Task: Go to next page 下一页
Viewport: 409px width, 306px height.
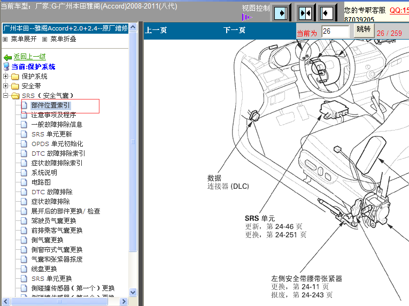Action: (x=234, y=30)
